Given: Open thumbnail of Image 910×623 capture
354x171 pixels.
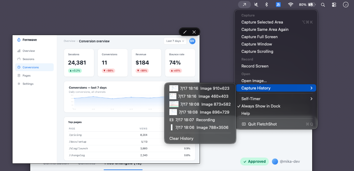Looking at the screenshot, I should coord(174,88).
